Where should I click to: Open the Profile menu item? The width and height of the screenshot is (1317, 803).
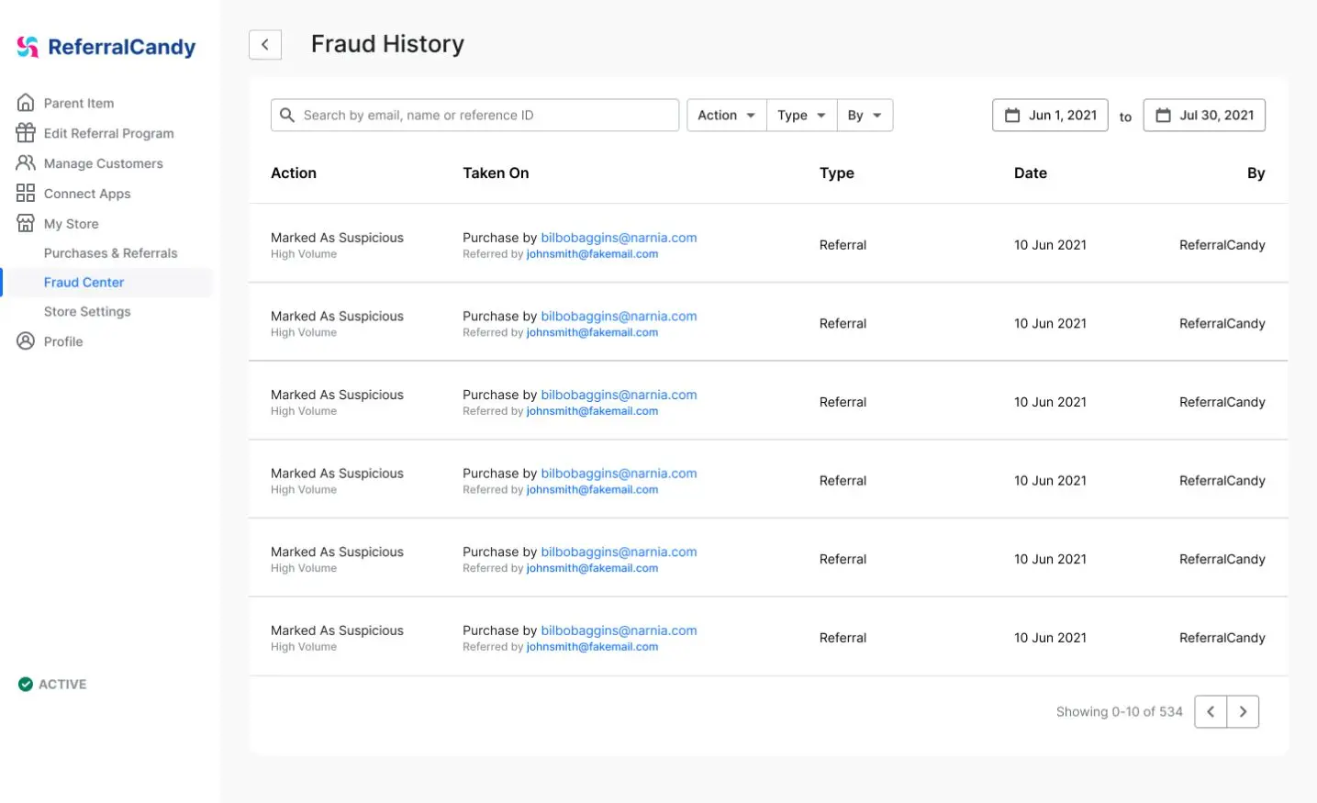(x=63, y=341)
